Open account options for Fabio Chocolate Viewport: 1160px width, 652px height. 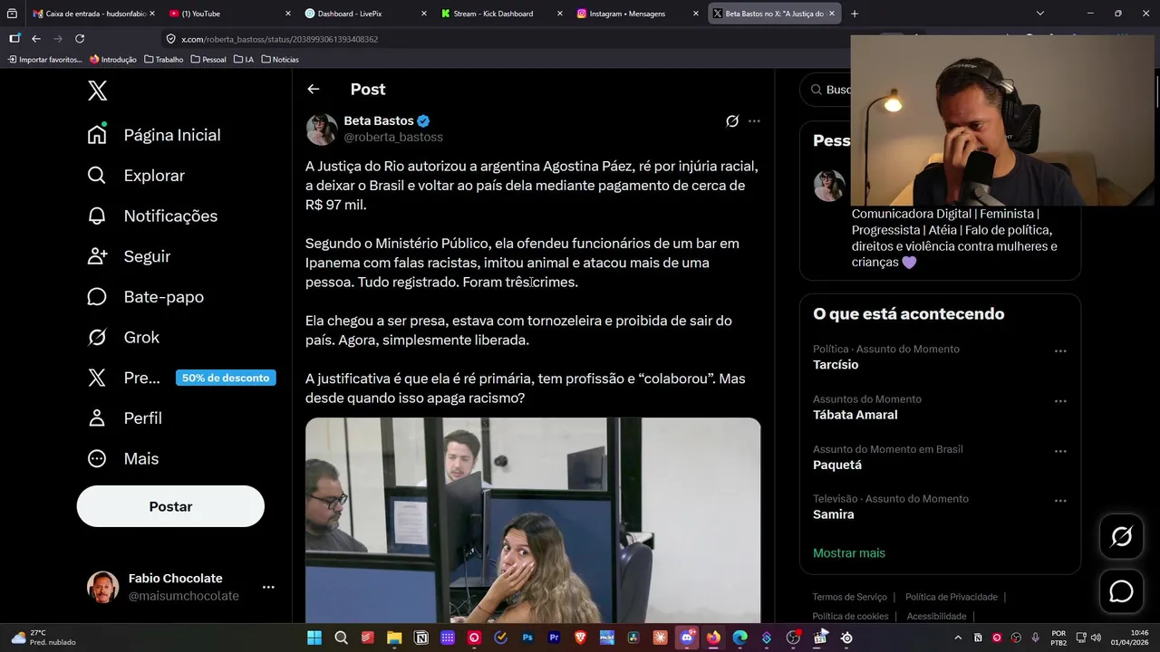(x=268, y=587)
